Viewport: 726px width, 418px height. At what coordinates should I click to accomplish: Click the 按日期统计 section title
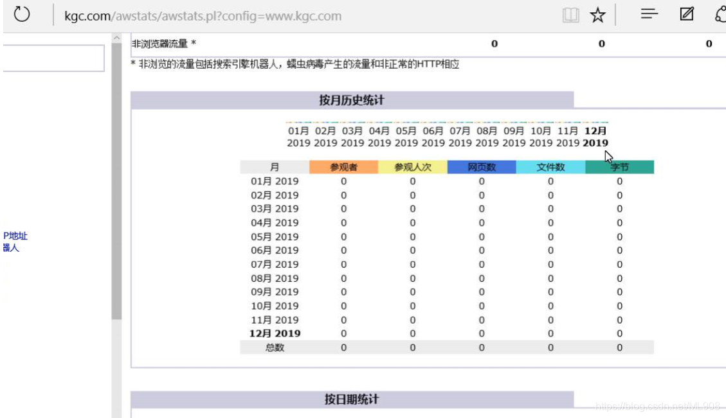[351, 399]
